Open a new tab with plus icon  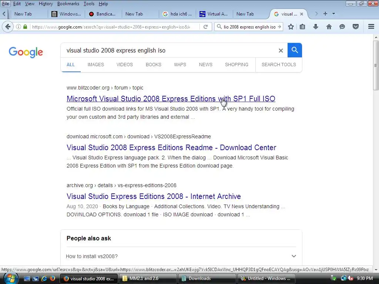click(x=325, y=14)
